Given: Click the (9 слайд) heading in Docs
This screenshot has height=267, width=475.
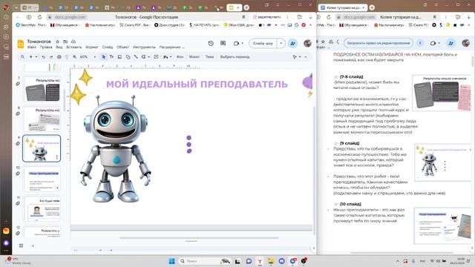Looking at the screenshot, I should pyautogui.click(x=350, y=143).
